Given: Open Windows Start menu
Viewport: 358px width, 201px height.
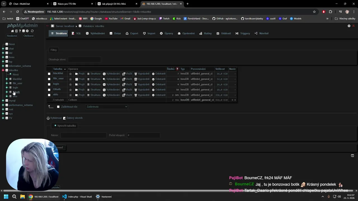Looking at the screenshot, I should point(6,197).
